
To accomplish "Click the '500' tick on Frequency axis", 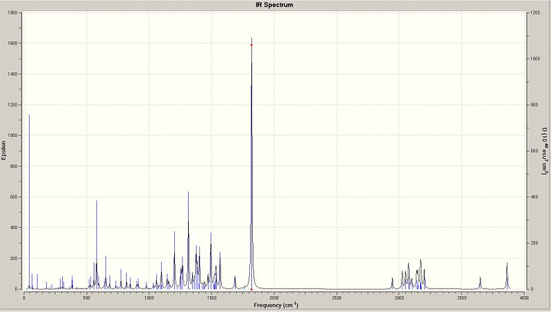I will point(87,298).
